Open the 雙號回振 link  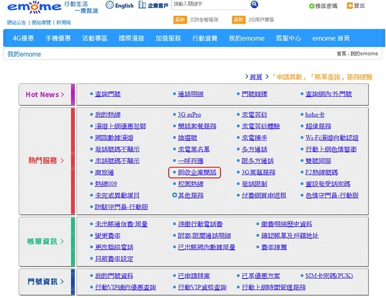tap(318, 161)
